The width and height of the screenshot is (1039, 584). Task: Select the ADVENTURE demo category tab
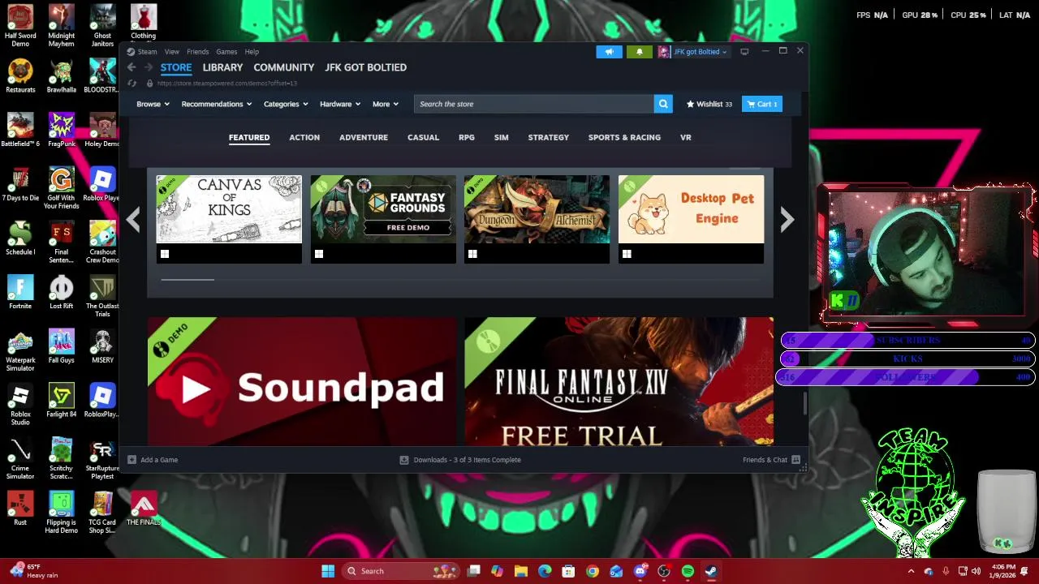click(364, 138)
